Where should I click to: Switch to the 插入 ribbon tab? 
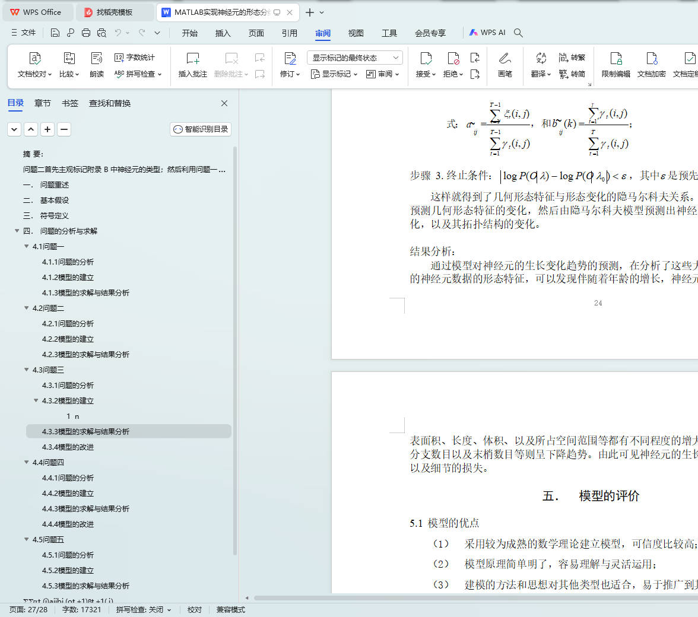click(x=223, y=33)
